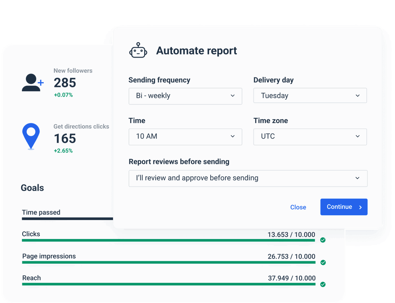The width and height of the screenshot is (395, 303).
Task: Click the blue location pin icon
Action: coord(31,136)
